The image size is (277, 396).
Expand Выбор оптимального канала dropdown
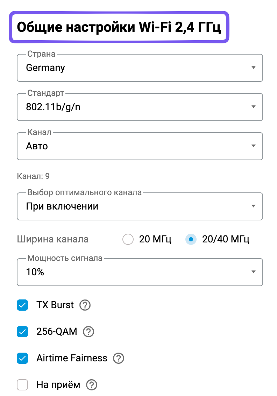click(x=140, y=206)
